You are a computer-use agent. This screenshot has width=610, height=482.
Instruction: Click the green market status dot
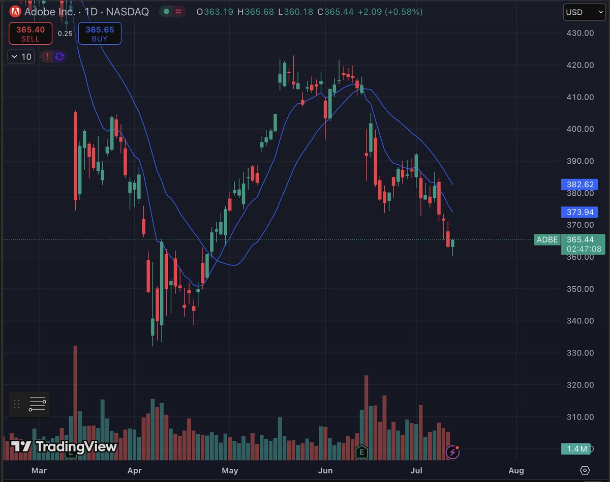(166, 11)
